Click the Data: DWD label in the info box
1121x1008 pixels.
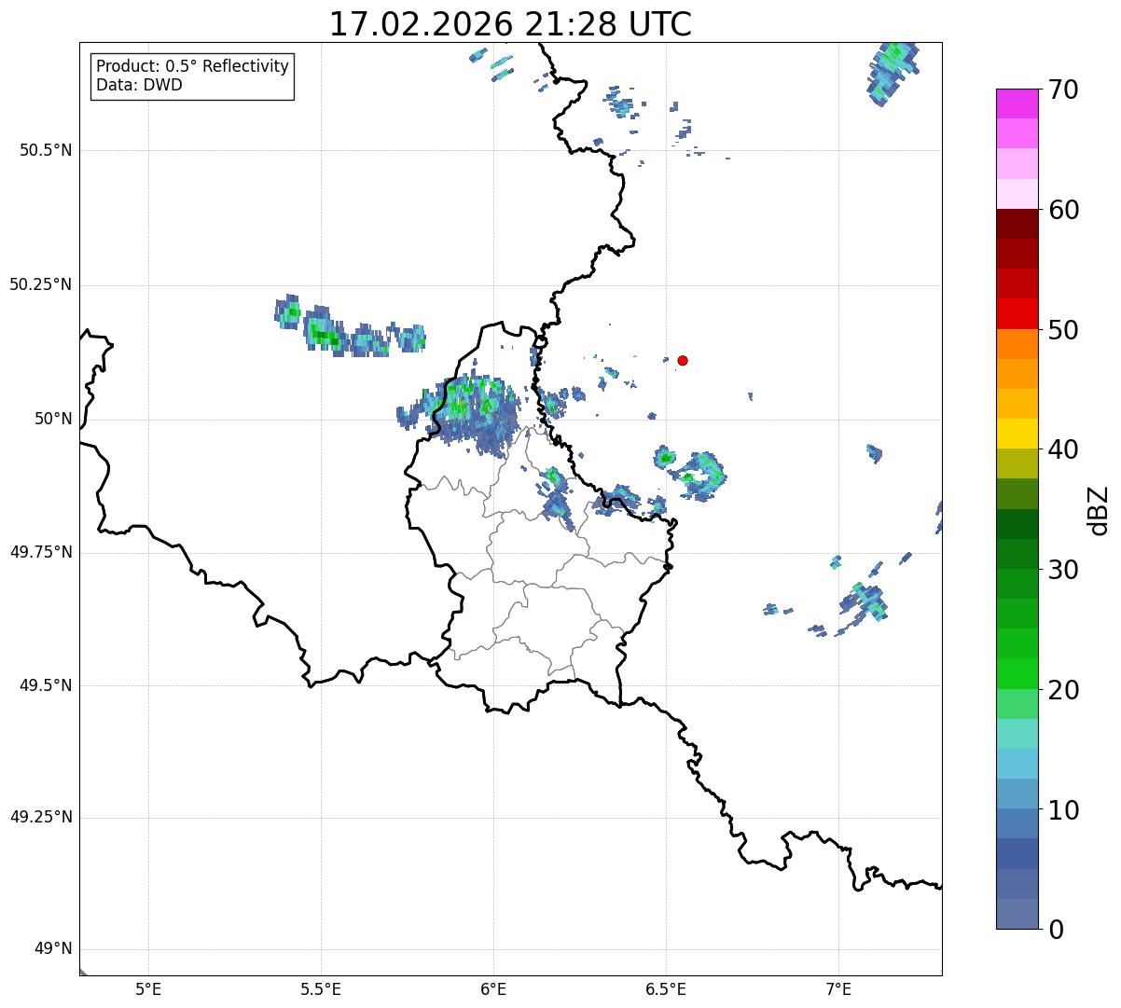coord(140,86)
